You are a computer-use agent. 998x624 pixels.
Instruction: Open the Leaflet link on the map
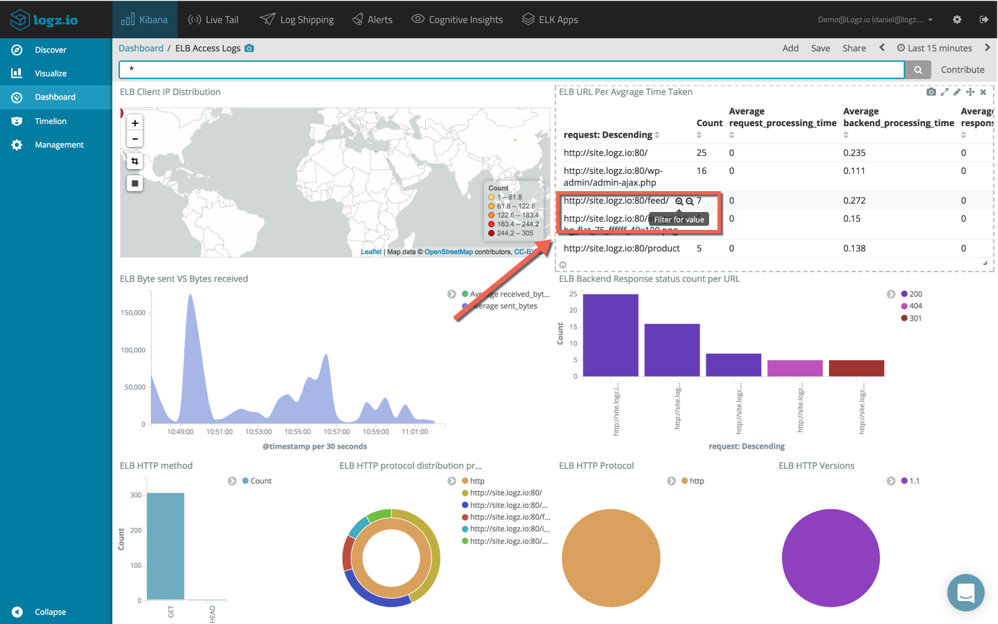(371, 252)
